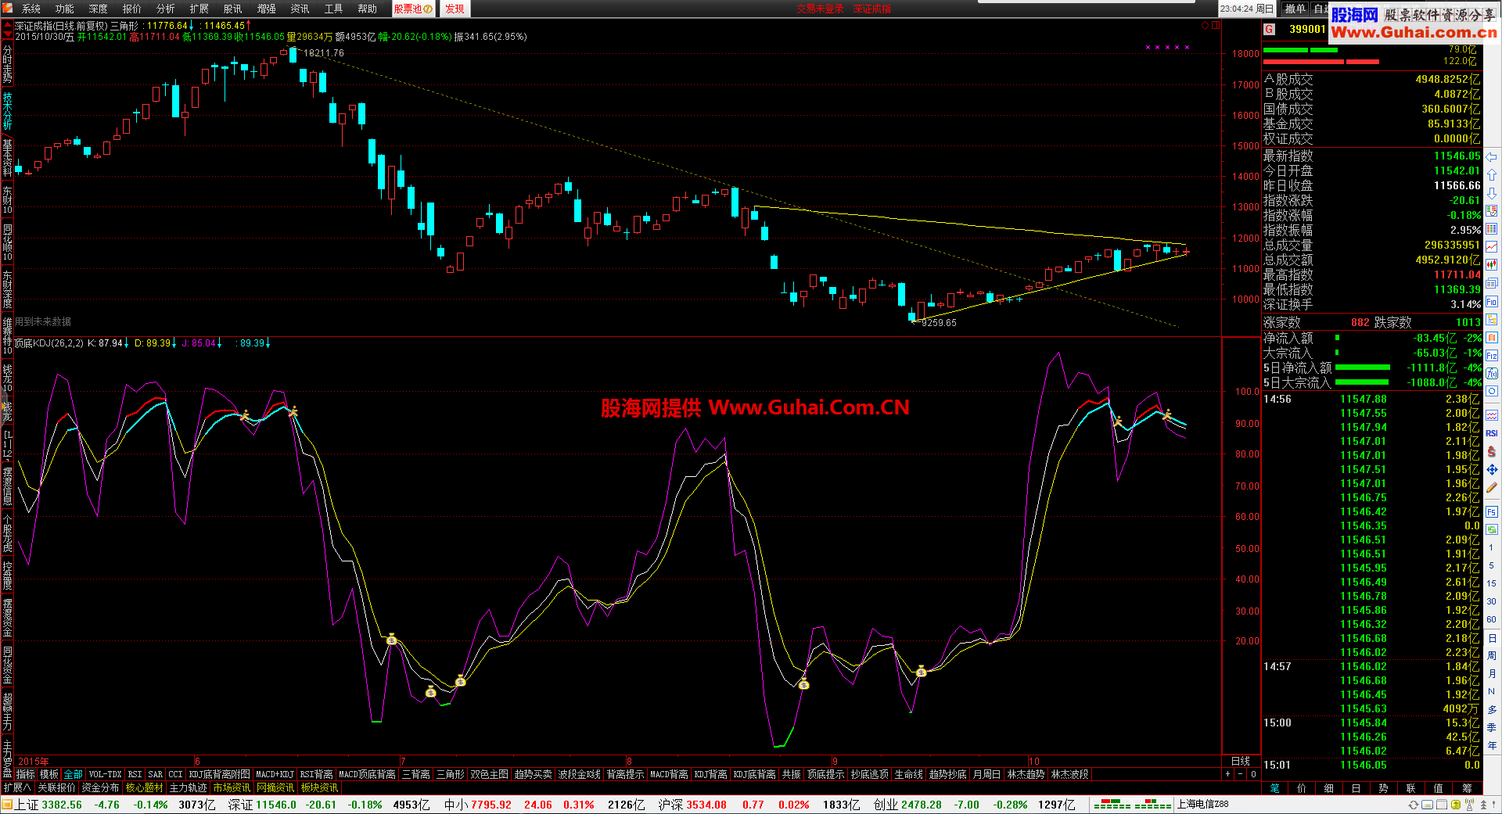The image size is (1502, 814).
Task: Select the 60-minute period in right toolbar
Action: (1492, 619)
